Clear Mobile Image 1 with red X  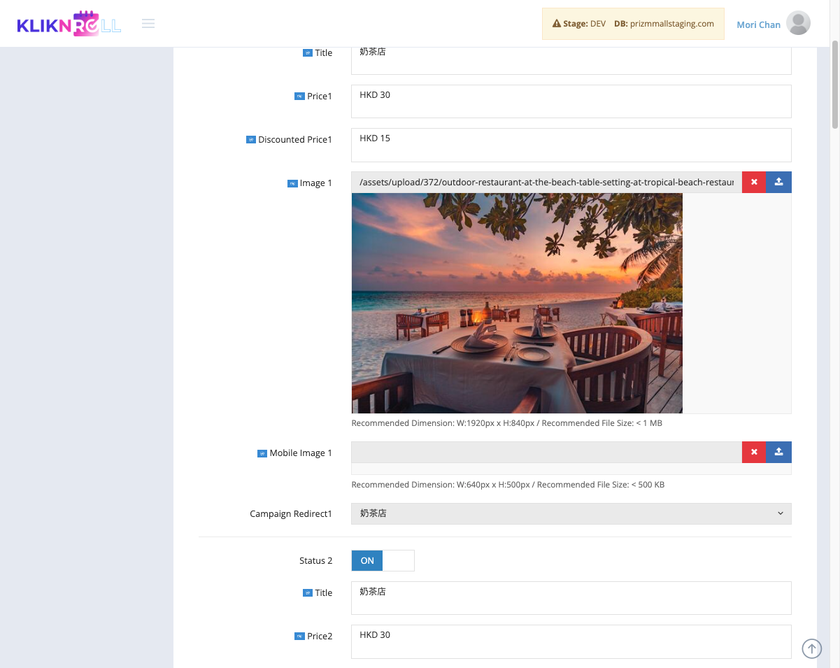754,453
